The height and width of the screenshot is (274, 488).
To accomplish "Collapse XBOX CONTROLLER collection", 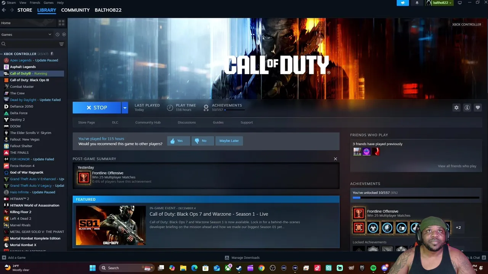I will coord(2,54).
